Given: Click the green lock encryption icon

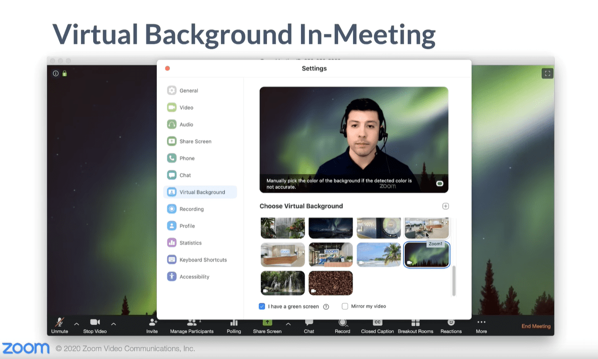Looking at the screenshot, I should [65, 73].
